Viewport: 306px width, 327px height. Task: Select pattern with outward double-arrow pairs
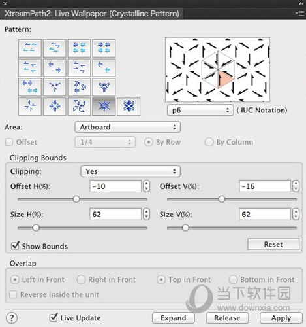point(30,87)
